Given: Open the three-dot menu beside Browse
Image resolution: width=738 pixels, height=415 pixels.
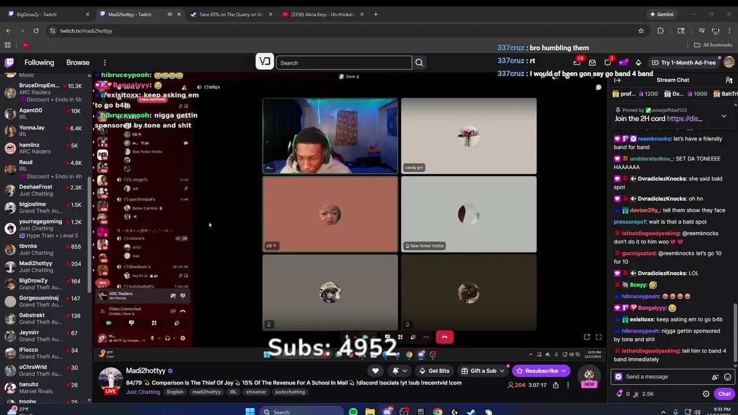Looking at the screenshot, I should coord(104,62).
